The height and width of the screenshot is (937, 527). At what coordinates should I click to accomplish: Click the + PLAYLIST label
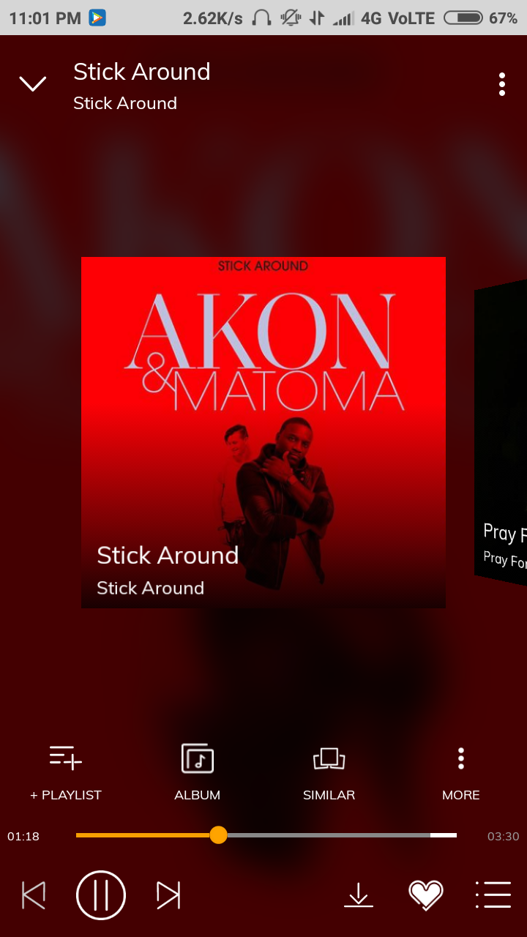(66, 795)
